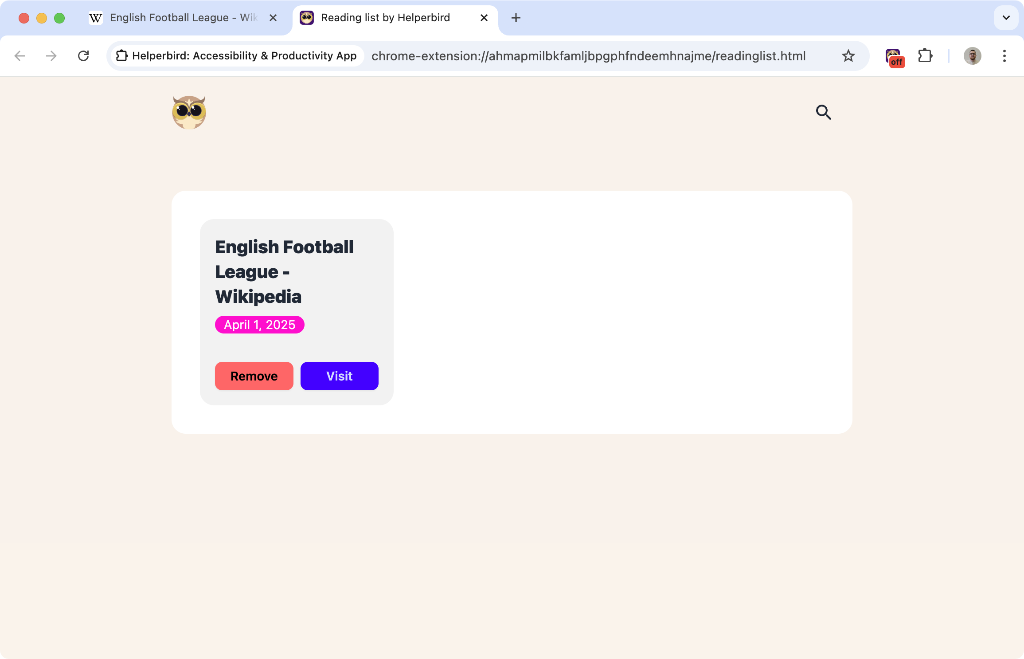Open the Extensions puzzle piece menu
Screen dimensions: 1024x659
click(925, 56)
